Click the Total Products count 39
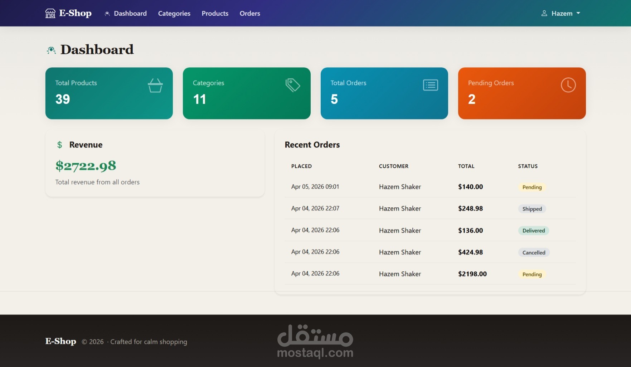631x367 pixels. (63, 99)
